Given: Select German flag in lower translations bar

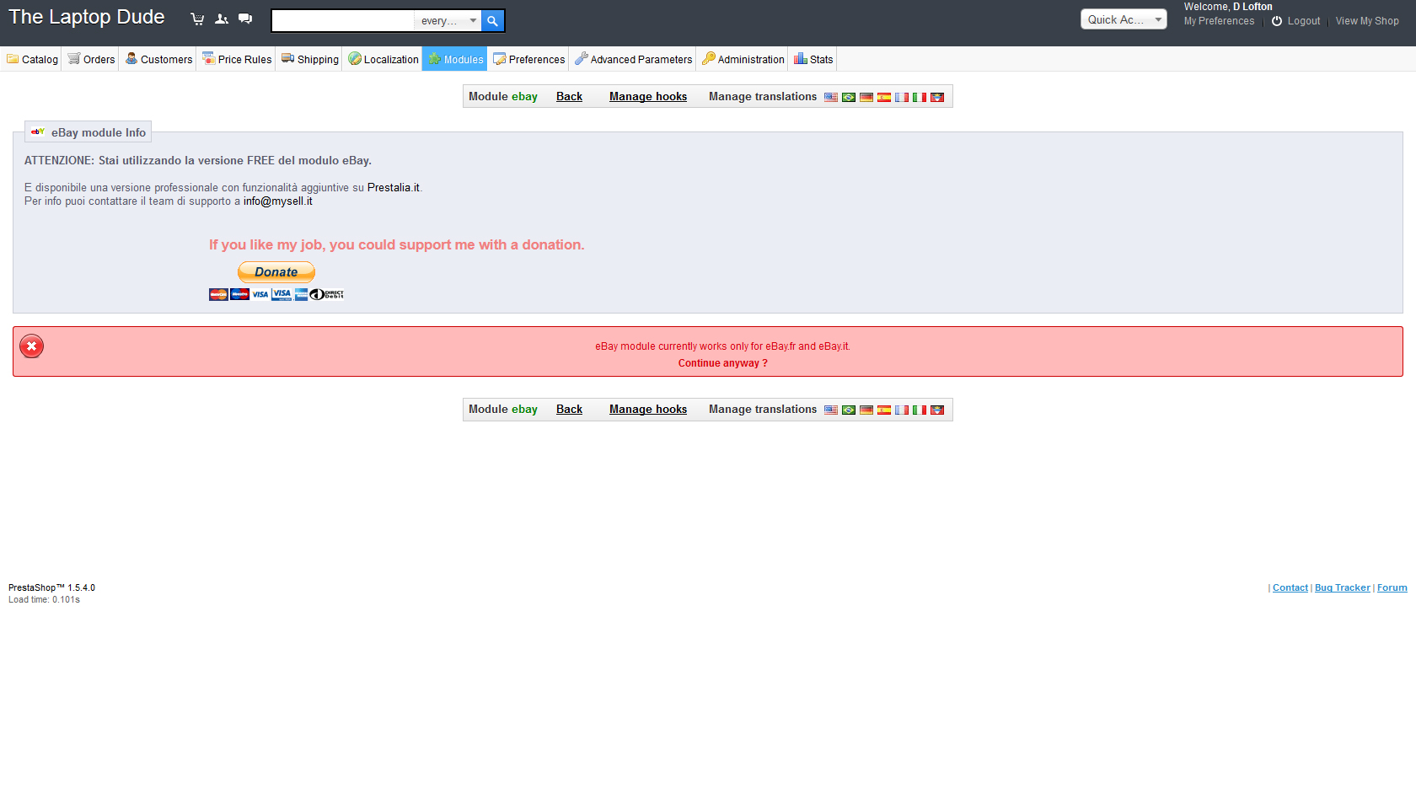Looking at the screenshot, I should pos(866,410).
